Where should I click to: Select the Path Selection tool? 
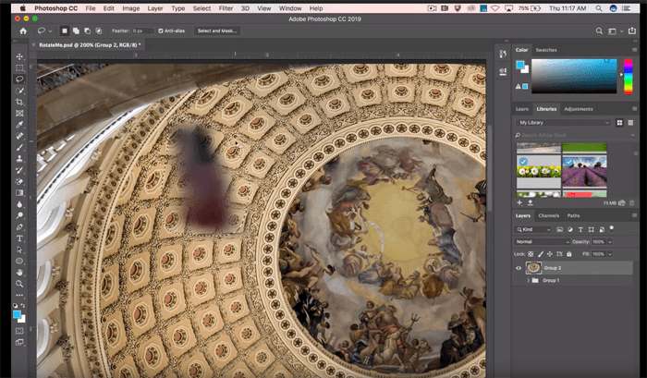19,250
